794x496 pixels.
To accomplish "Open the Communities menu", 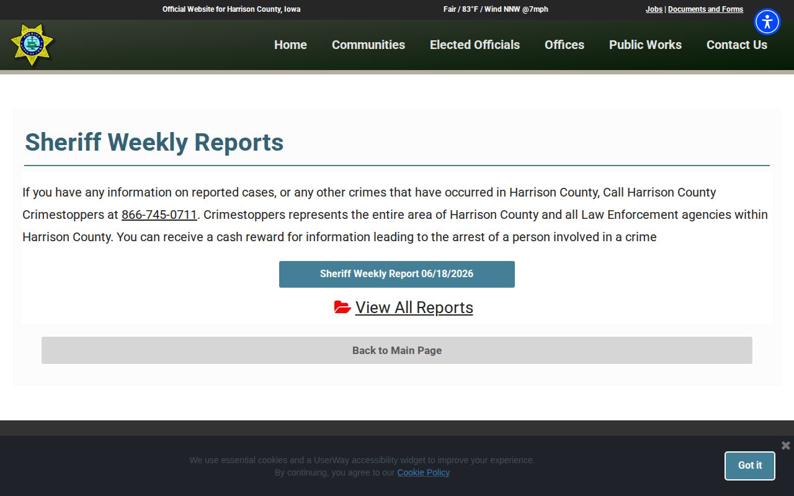I will (x=368, y=45).
